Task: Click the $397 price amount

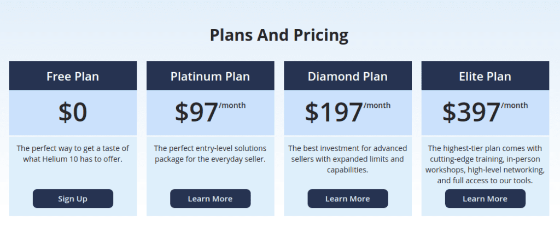Action: pyautogui.click(x=471, y=112)
